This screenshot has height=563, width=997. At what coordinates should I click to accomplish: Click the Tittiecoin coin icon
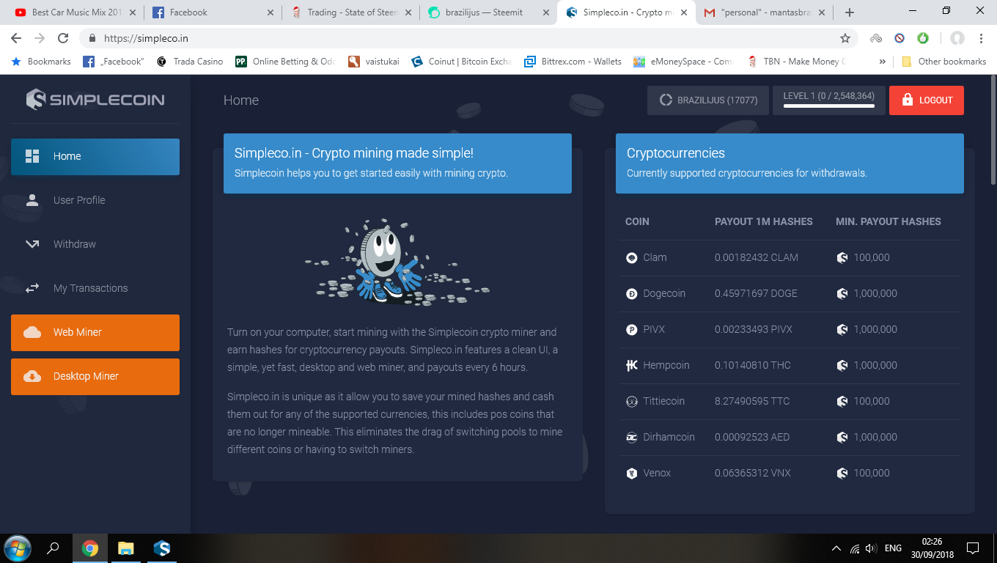tap(632, 401)
